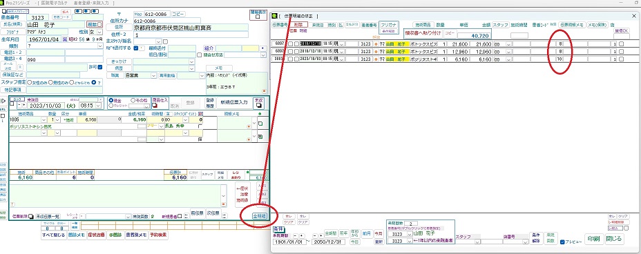Open the 職業 dropdown showing 自営業
This screenshot has width=641, height=254.
coord(154,75)
